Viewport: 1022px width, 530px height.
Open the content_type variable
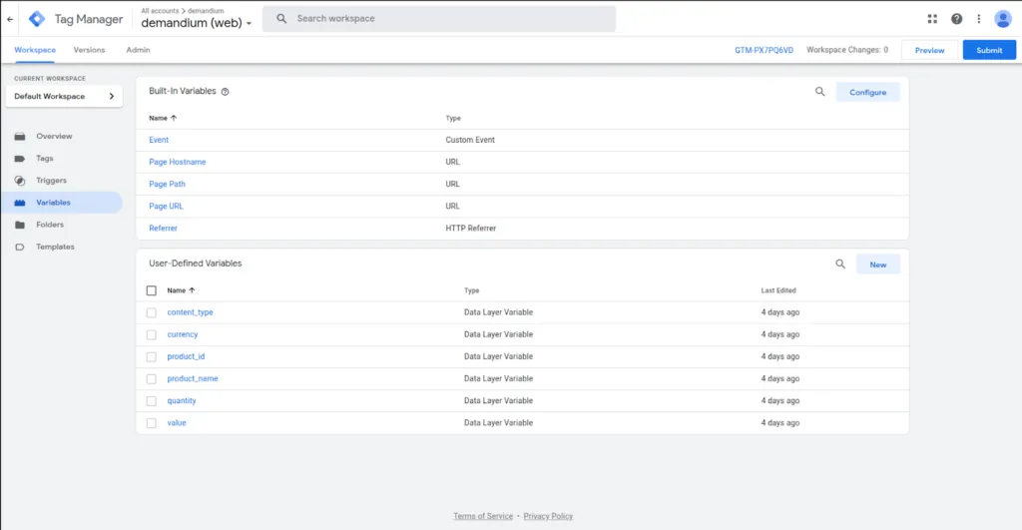click(191, 312)
